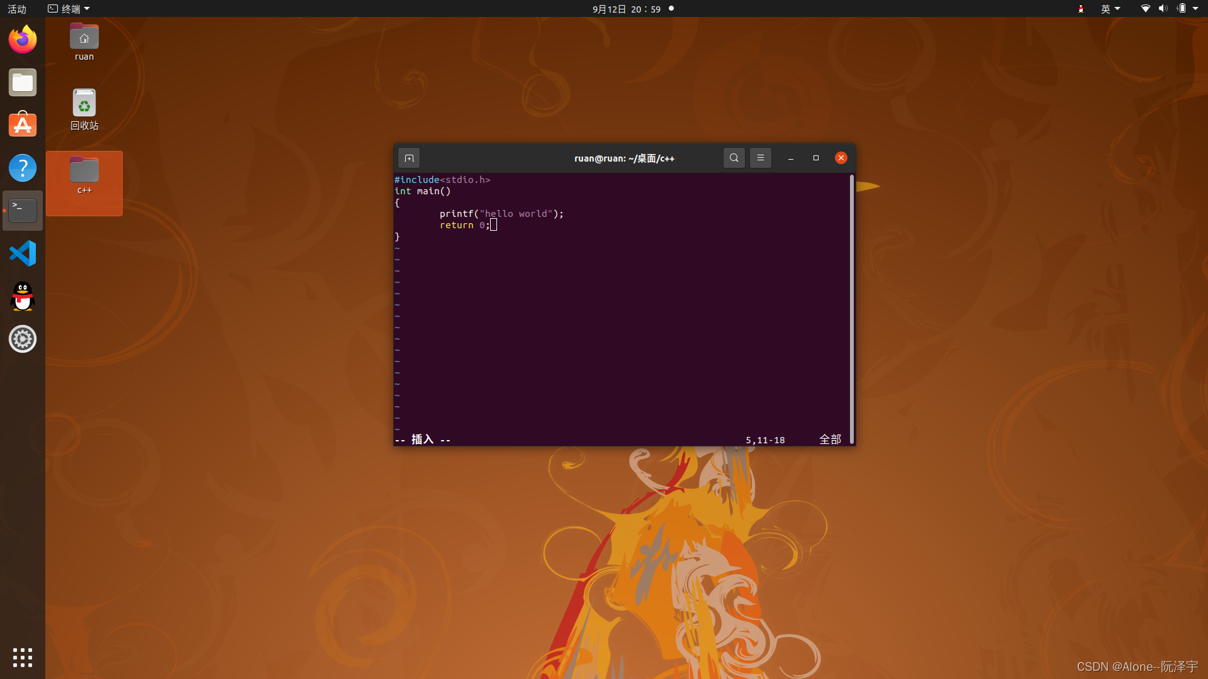This screenshot has width=1208, height=679.
Task: Expand the 终端 app menu
Action: click(x=69, y=9)
